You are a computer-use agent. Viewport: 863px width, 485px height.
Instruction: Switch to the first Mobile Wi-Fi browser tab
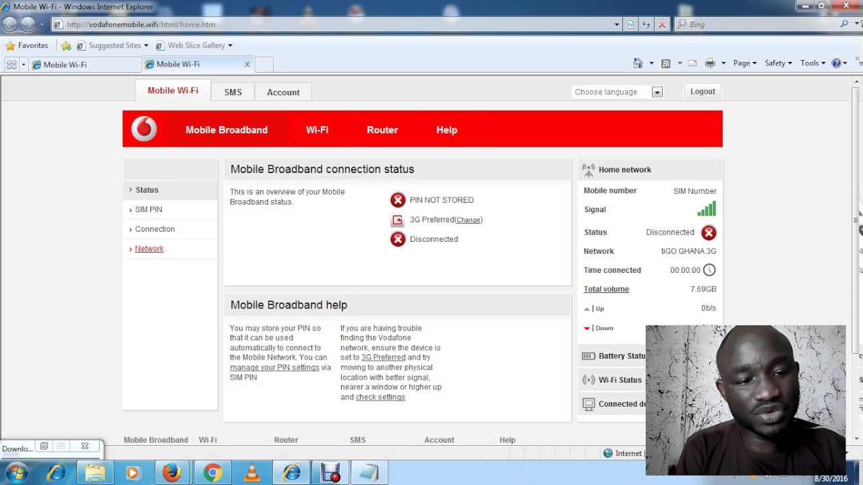pyautogui.click(x=84, y=65)
